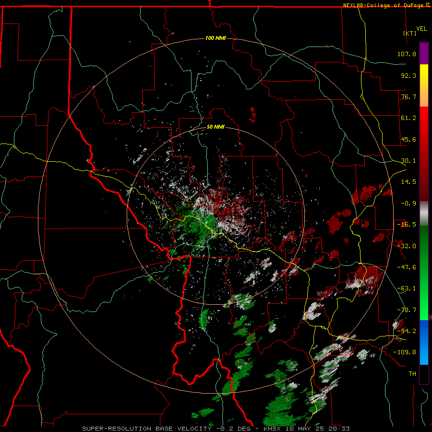Click the -32.0 legend value

tap(407, 246)
